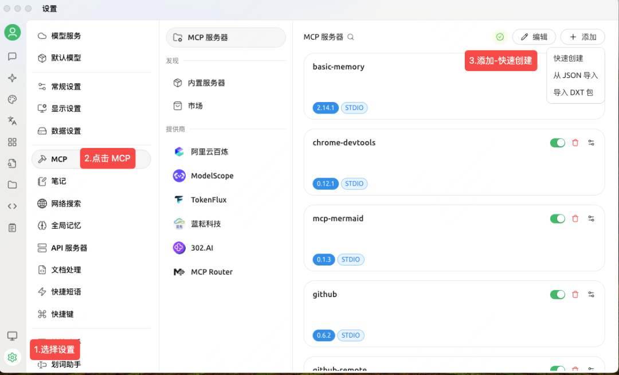Disable the mcp-mermaid server
Image resolution: width=619 pixels, height=375 pixels.
pos(557,218)
